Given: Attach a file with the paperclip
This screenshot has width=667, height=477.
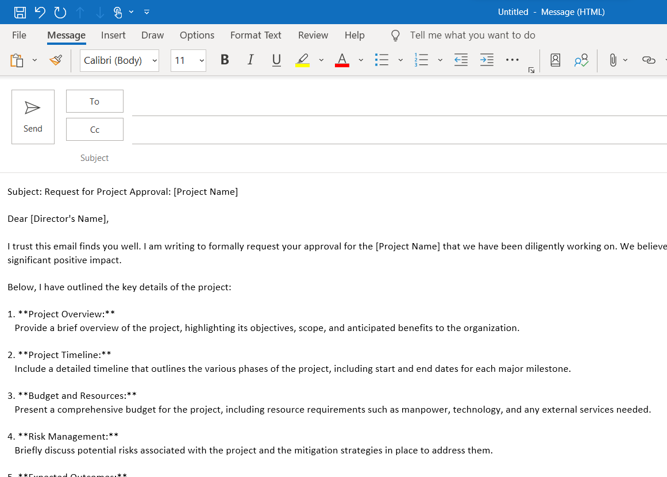Looking at the screenshot, I should (x=612, y=60).
